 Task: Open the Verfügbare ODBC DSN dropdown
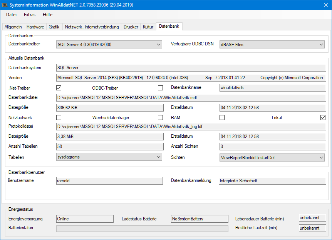[x=272, y=45]
